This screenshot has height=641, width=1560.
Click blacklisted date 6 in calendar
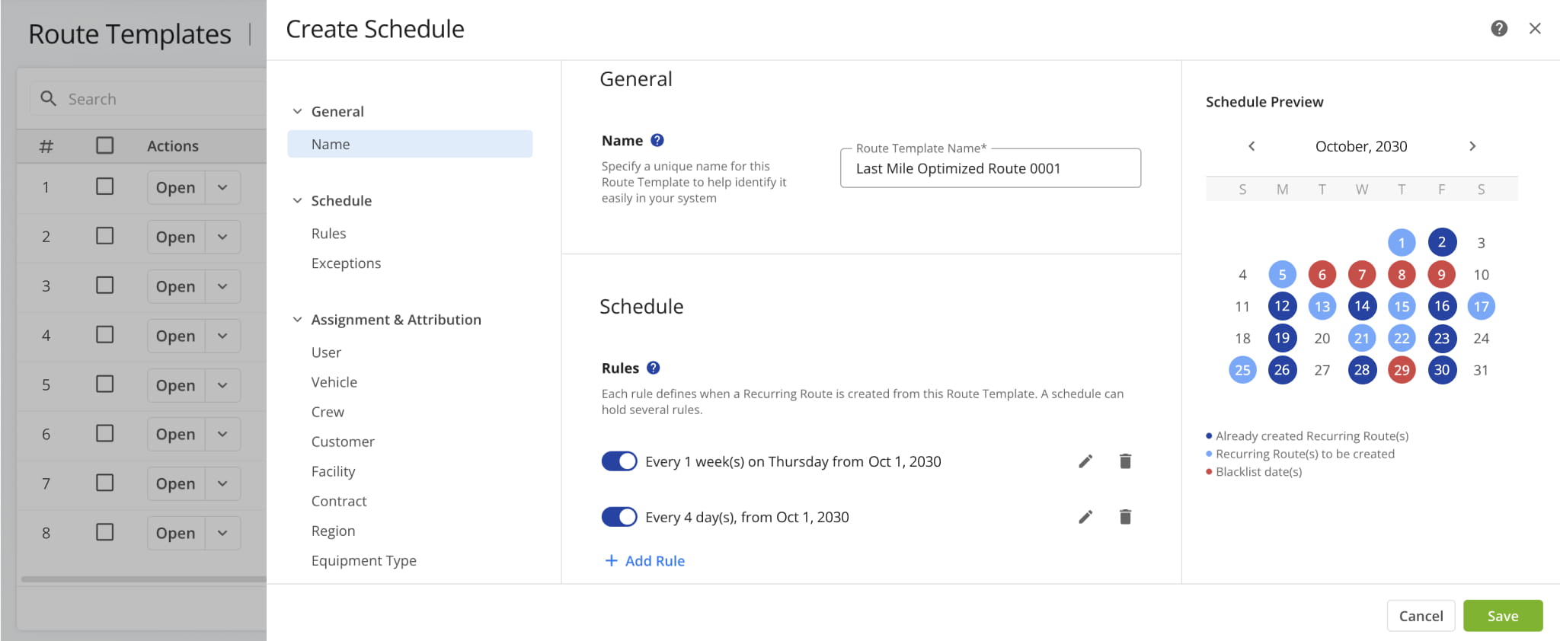pyautogui.click(x=1322, y=275)
